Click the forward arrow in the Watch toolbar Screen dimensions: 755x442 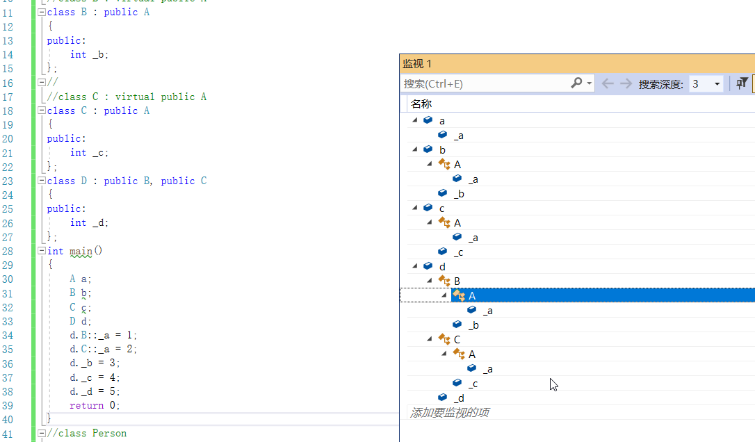point(626,84)
